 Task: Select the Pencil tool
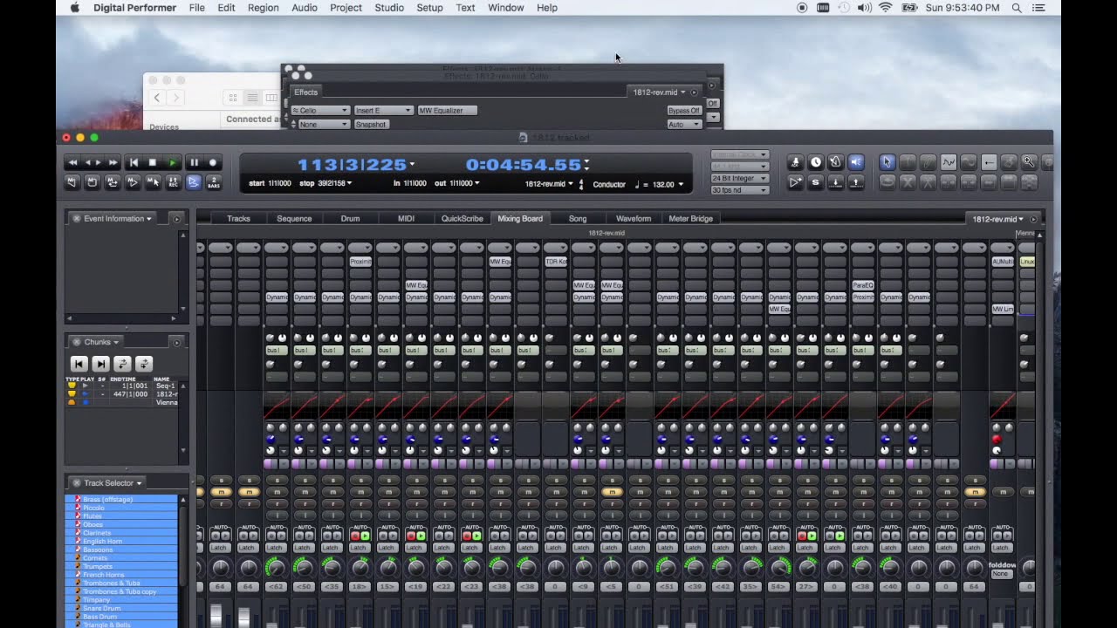pyautogui.click(x=928, y=162)
